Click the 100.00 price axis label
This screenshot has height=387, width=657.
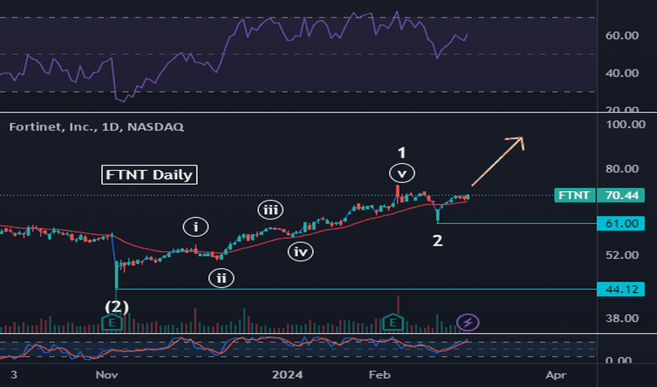tap(625, 125)
